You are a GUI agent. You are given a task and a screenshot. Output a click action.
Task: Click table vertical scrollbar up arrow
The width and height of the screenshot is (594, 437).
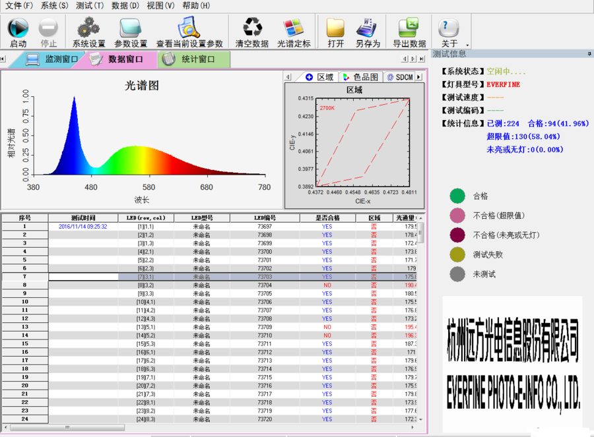click(420, 218)
